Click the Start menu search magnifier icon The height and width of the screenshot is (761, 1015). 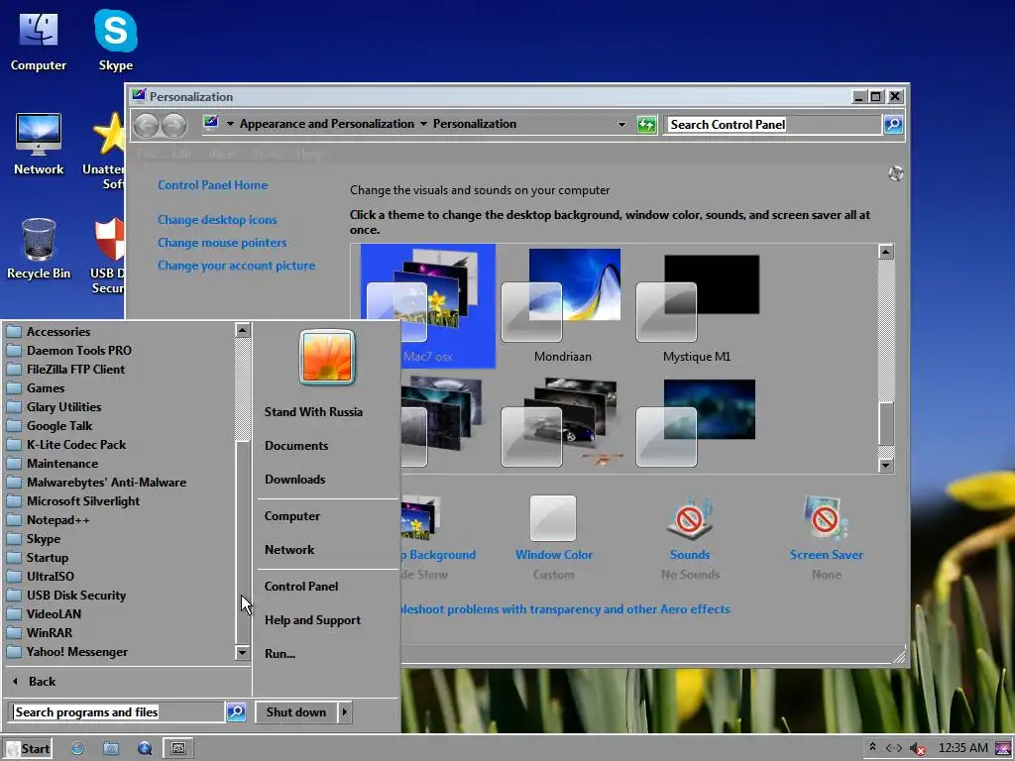[236, 711]
